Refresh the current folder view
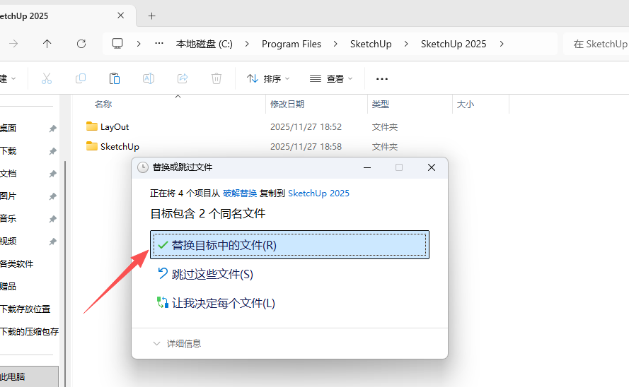 (x=81, y=44)
